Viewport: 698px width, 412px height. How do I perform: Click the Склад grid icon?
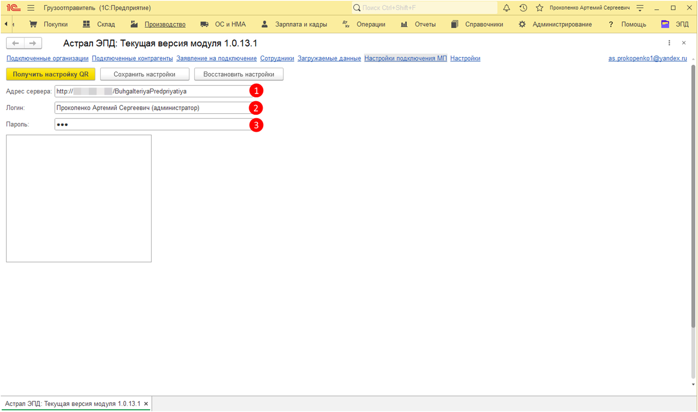87,24
